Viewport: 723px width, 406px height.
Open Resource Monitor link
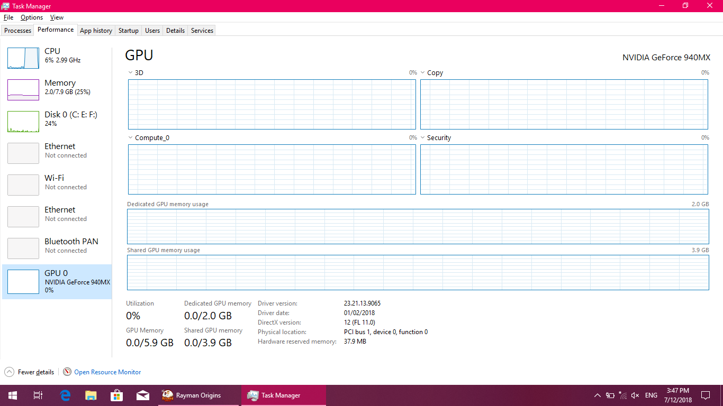[x=107, y=372]
